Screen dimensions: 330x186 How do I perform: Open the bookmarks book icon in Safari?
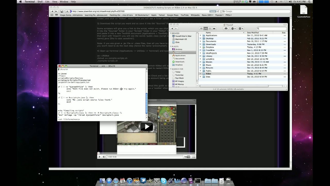(x=52, y=15)
